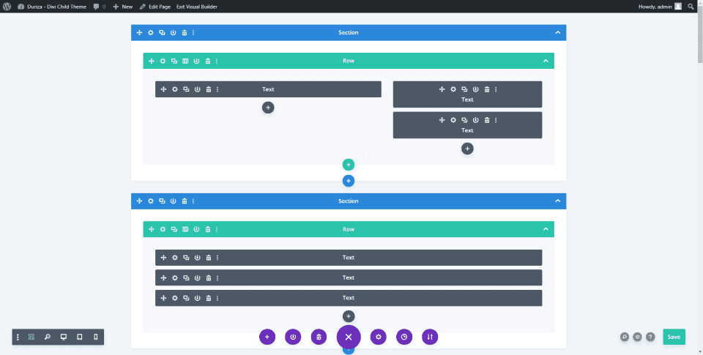Disable second Section with its power icon
This screenshot has height=355, width=703.
tap(173, 201)
